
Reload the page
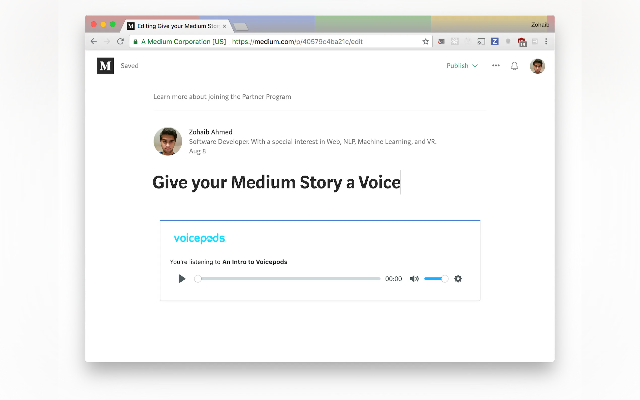(x=120, y=42)
